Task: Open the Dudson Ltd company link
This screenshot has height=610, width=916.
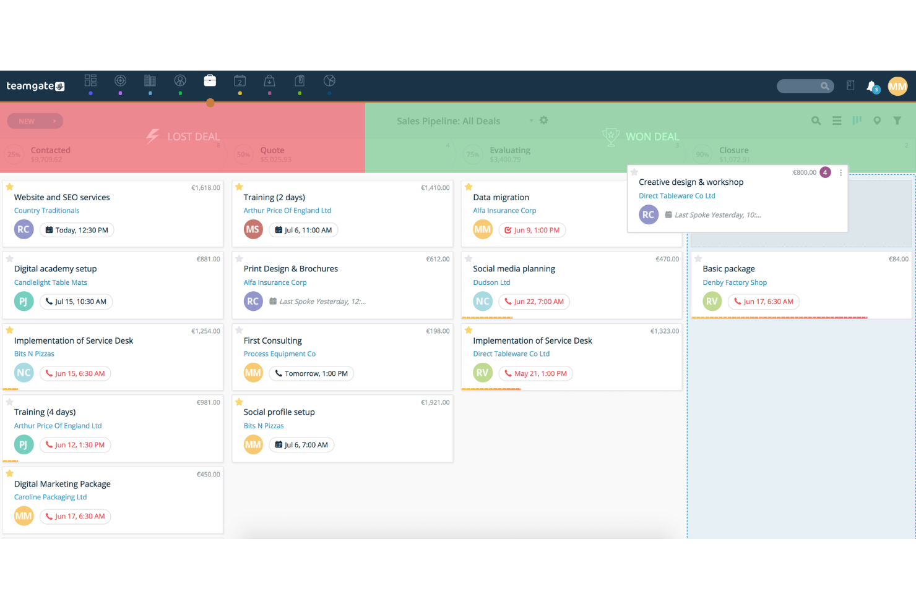Action: pos(491,282)
